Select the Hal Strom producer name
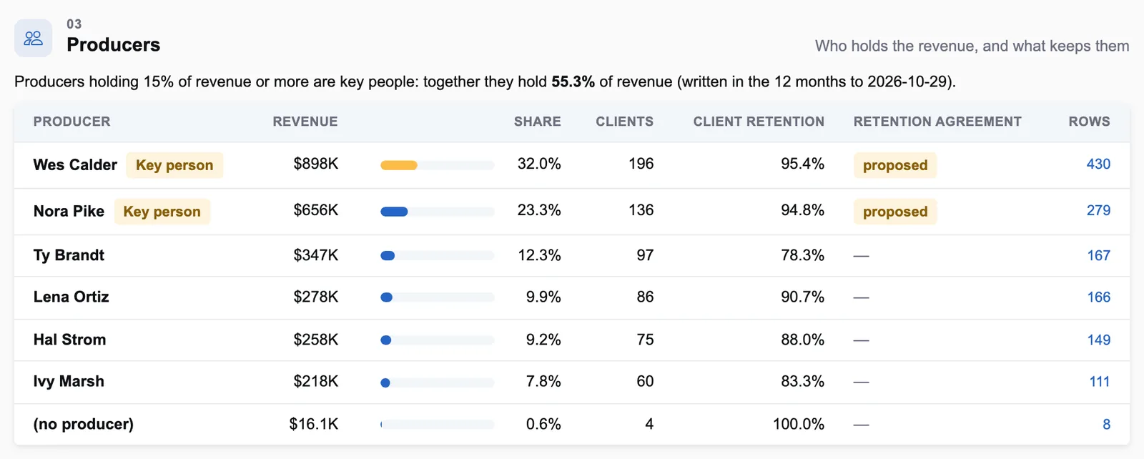Viewport: 1144px width, 459px height. [69, 340]
